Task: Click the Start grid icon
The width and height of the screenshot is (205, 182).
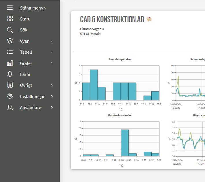Action: tap(10, 19)
